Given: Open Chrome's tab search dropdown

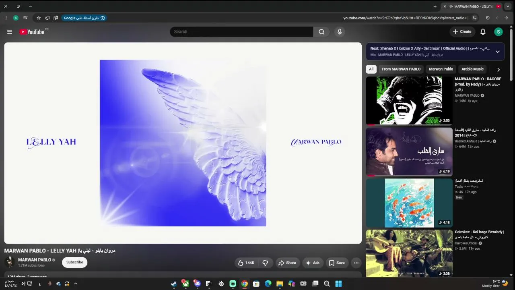Looking at the screenshot, I should pos(508,6).
